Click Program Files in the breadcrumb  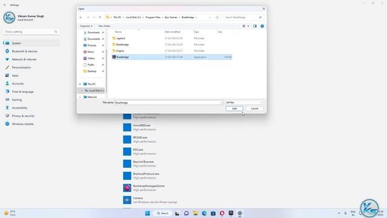pos(153,18)
